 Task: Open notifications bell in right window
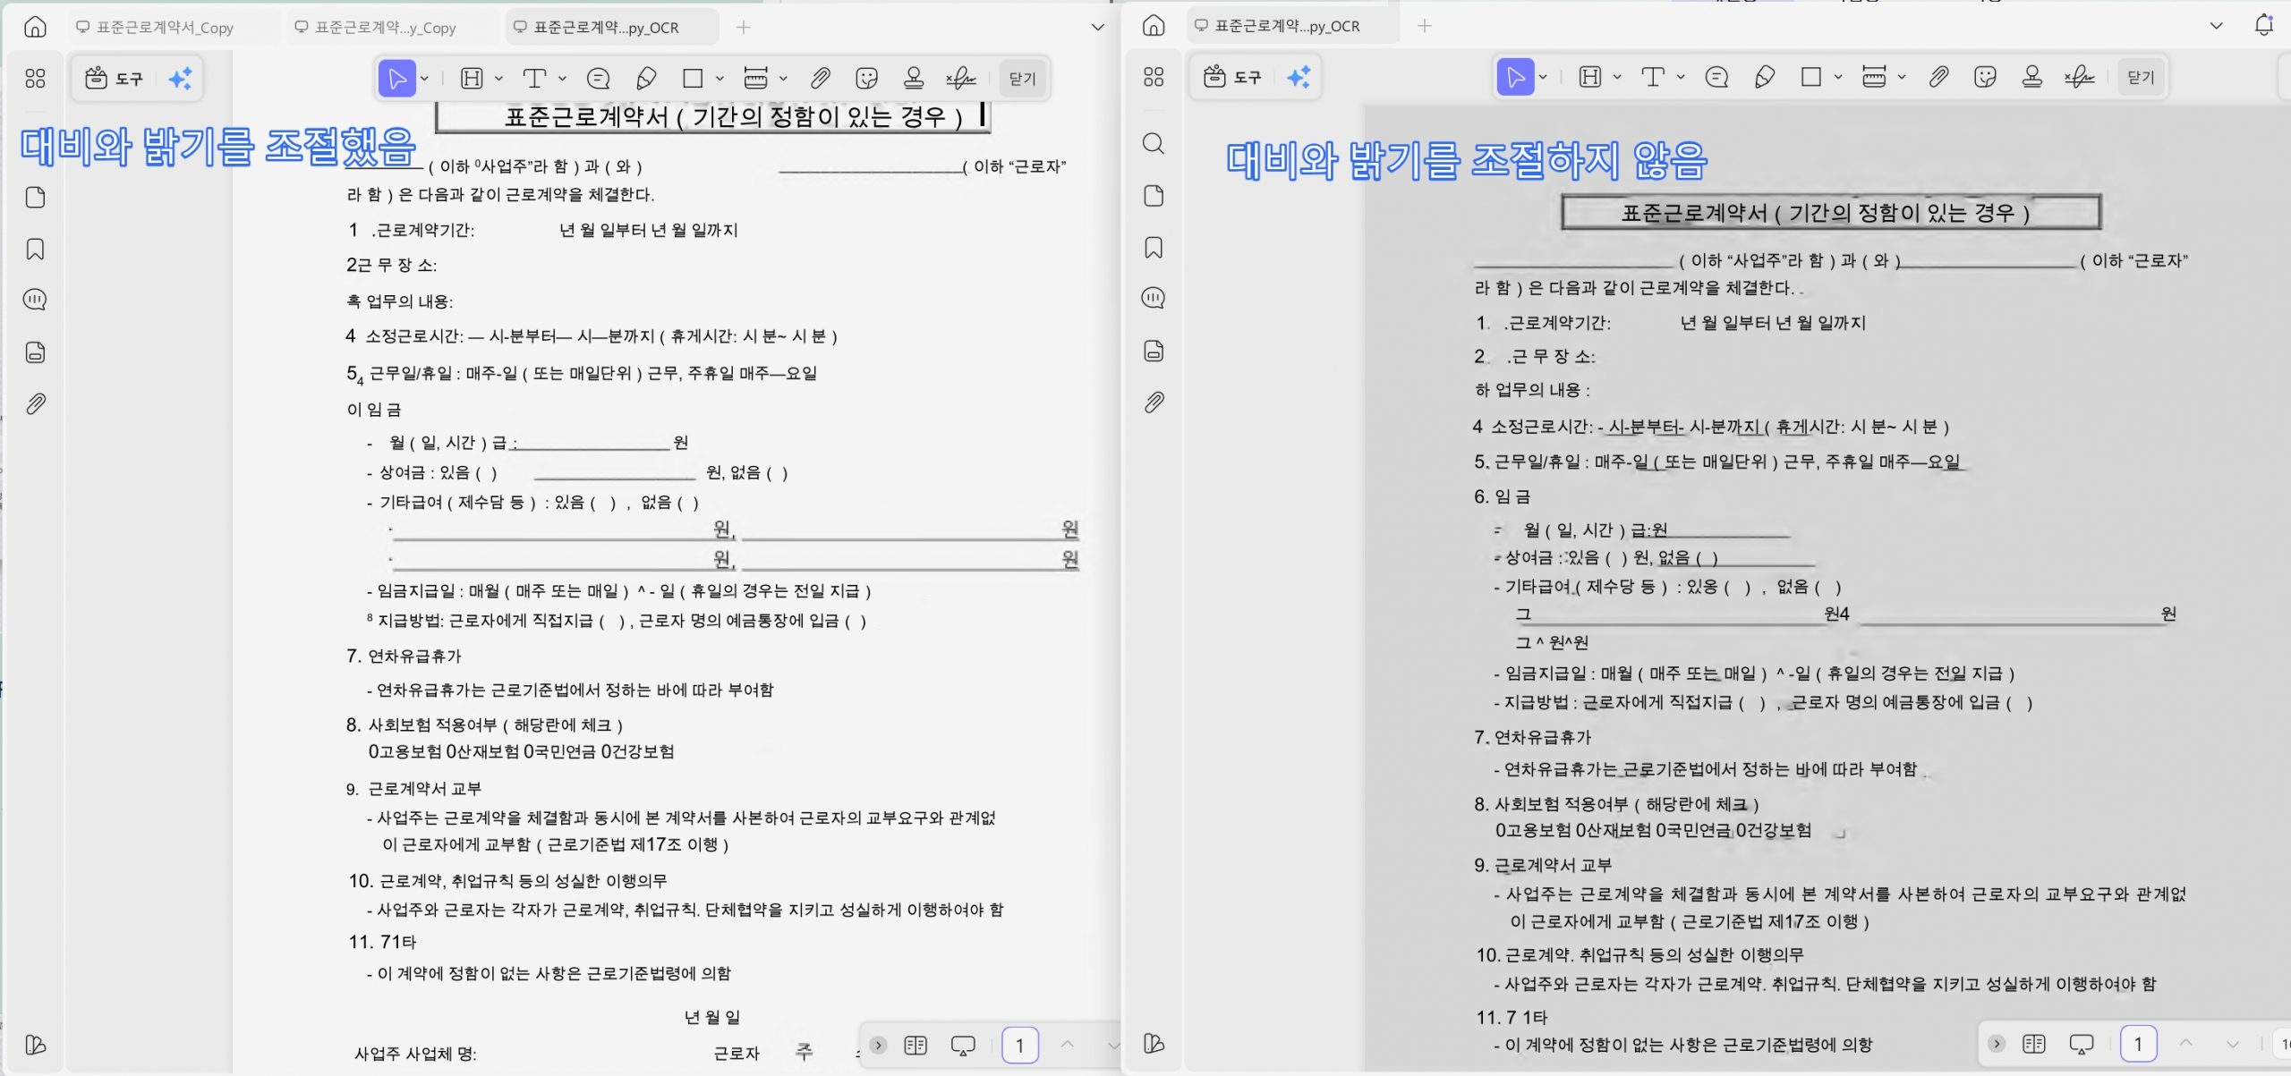pos(2264,25)
